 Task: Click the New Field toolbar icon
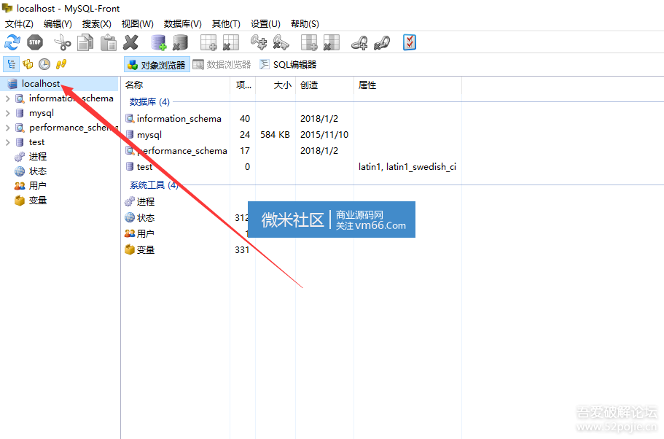coord(309,42)
